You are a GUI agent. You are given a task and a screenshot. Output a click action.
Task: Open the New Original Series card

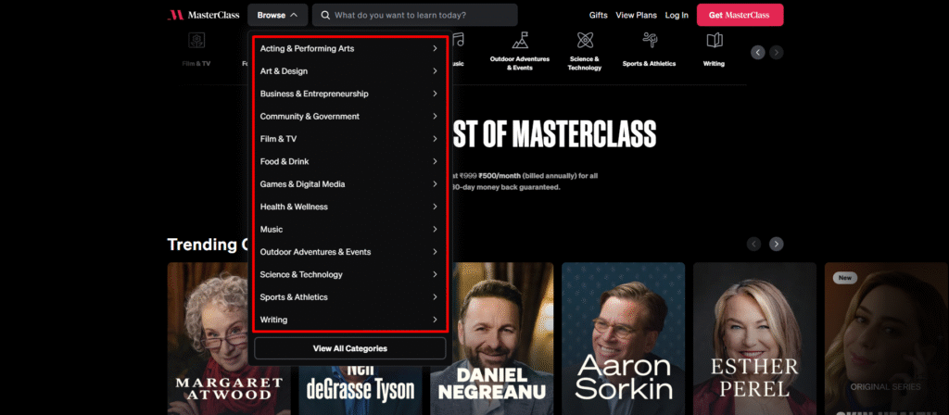tap(887, 339)
